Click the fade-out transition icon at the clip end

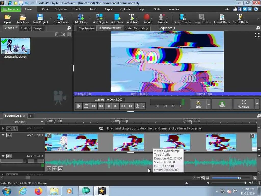click(252, 136)
